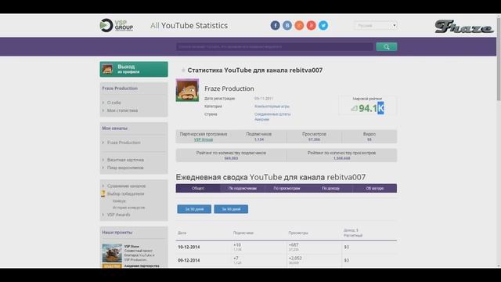Click Выход из профиля button
This screenshot has height=282, width=501.
(x=134, y=69)
